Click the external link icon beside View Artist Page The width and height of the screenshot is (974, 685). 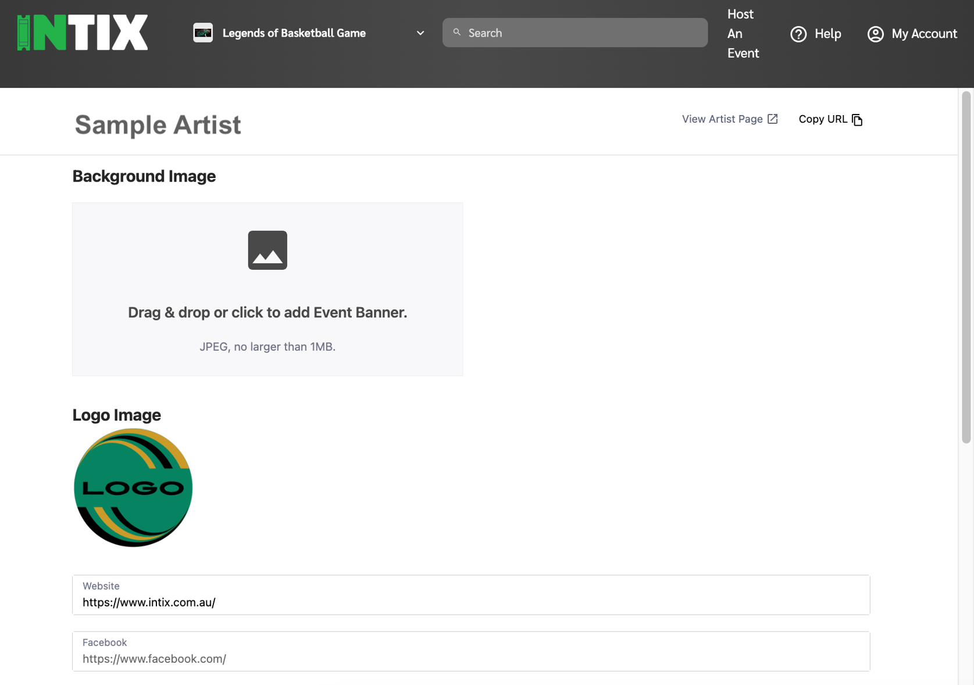772,118
